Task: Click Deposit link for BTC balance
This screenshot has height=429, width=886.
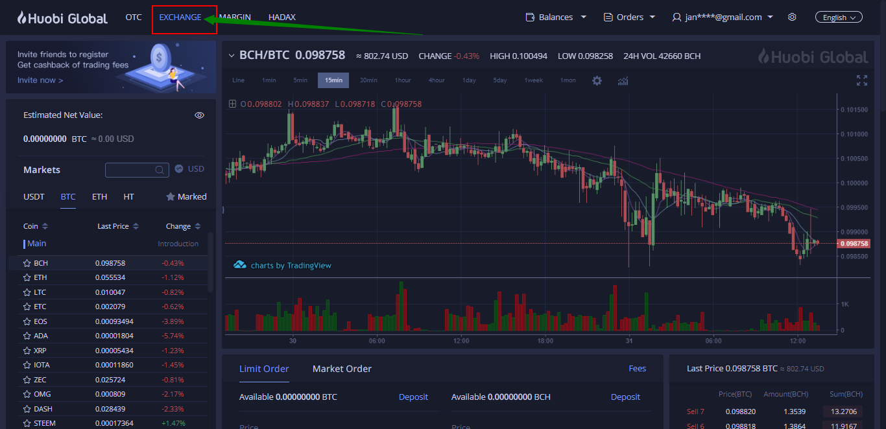Action: (413, 397)
